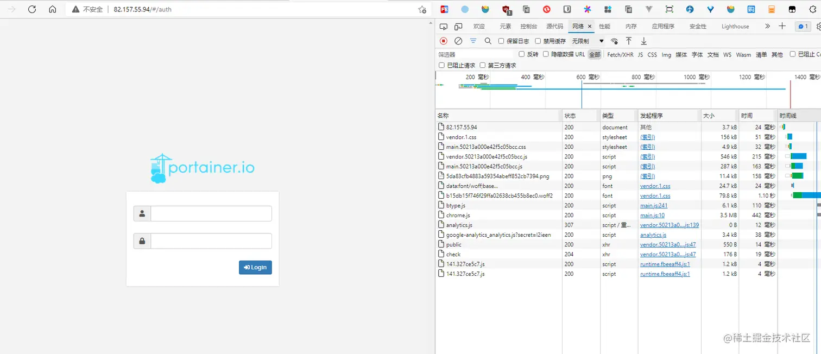Toggle the 反转 invert filter checkbox
Screen dimensions: 821x354
tap(522, 54)
